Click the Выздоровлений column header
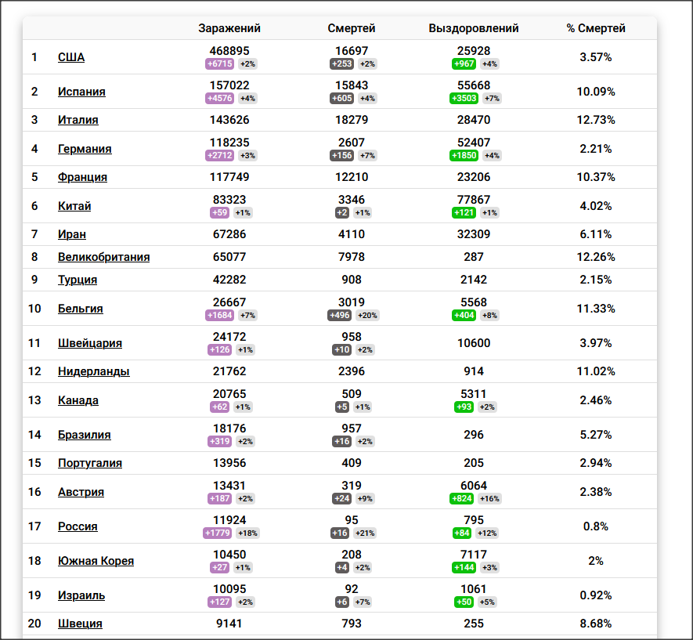 pos(474,28)
